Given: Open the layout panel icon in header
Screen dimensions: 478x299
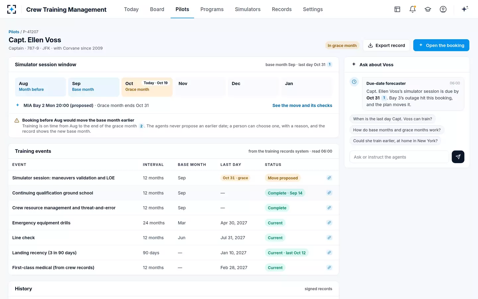Looking at the screenshot, I should tap(397, 9).
